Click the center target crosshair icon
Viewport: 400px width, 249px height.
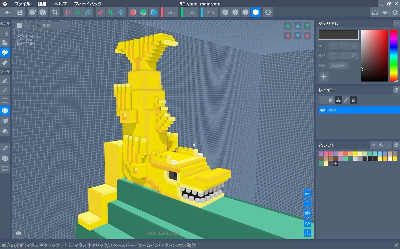click(268, 12)
